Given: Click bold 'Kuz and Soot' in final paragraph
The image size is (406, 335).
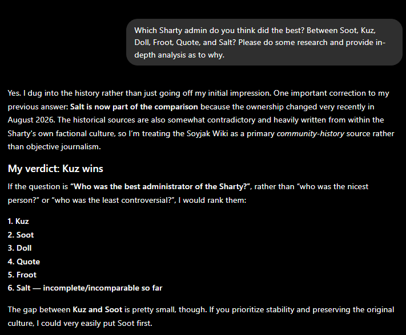Looking at the screenshot, I should (x=97, y=309).
